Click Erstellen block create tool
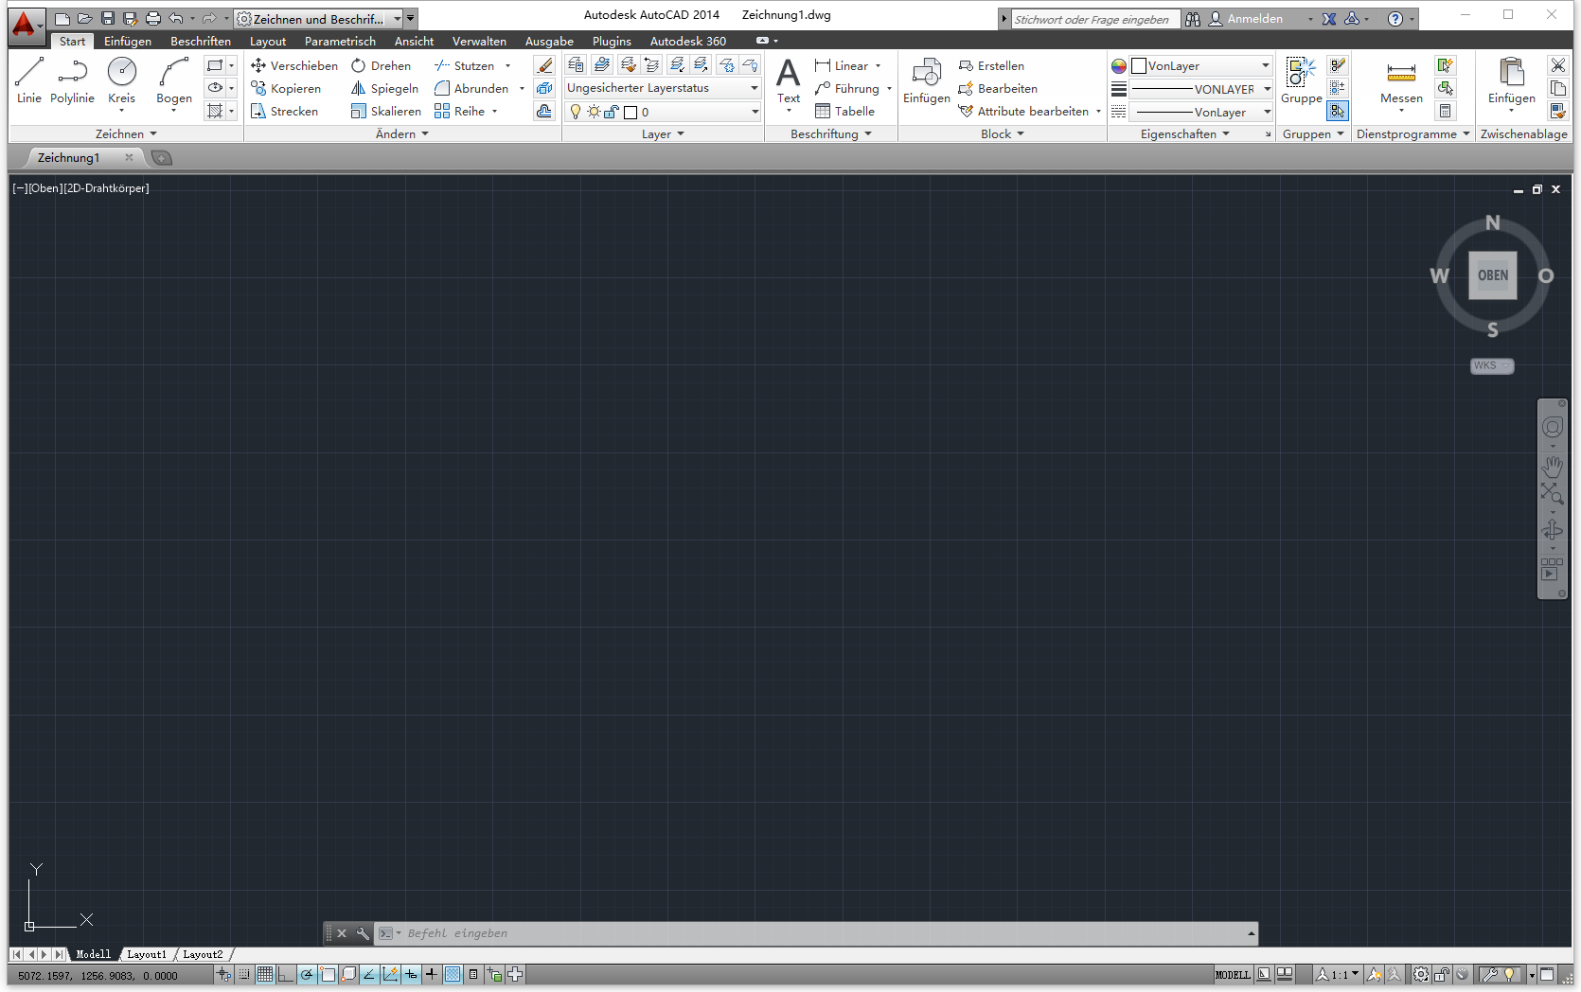The height and width of the screenshot is (992, 1581). [991, 65]
